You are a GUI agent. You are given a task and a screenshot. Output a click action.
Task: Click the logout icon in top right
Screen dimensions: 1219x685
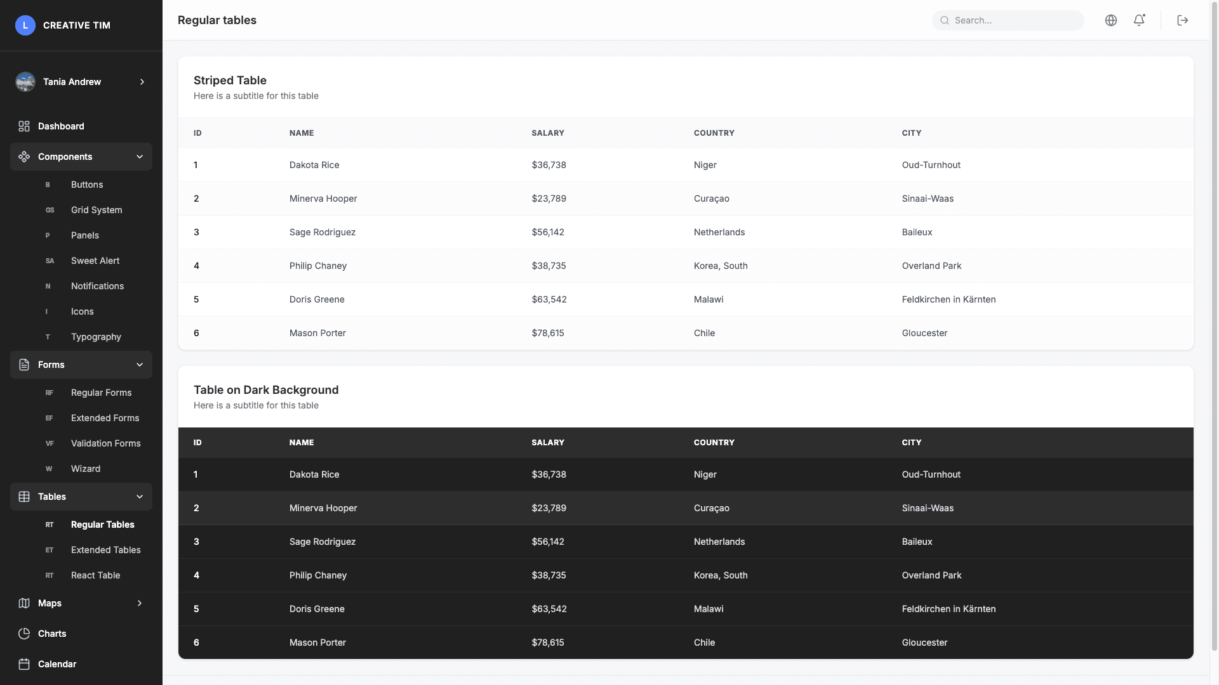coord(1182,20)
